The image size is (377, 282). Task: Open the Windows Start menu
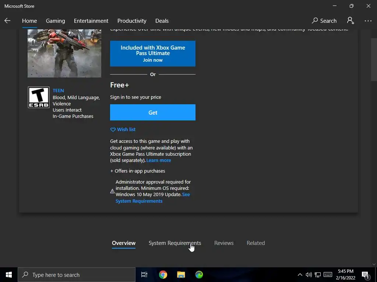coord(9,275)
